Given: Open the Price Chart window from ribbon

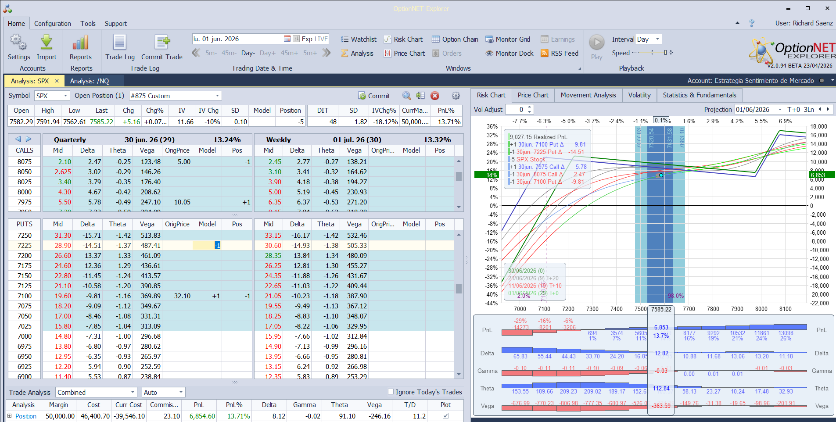Looking at the screenshot, I should click(404, 53).
